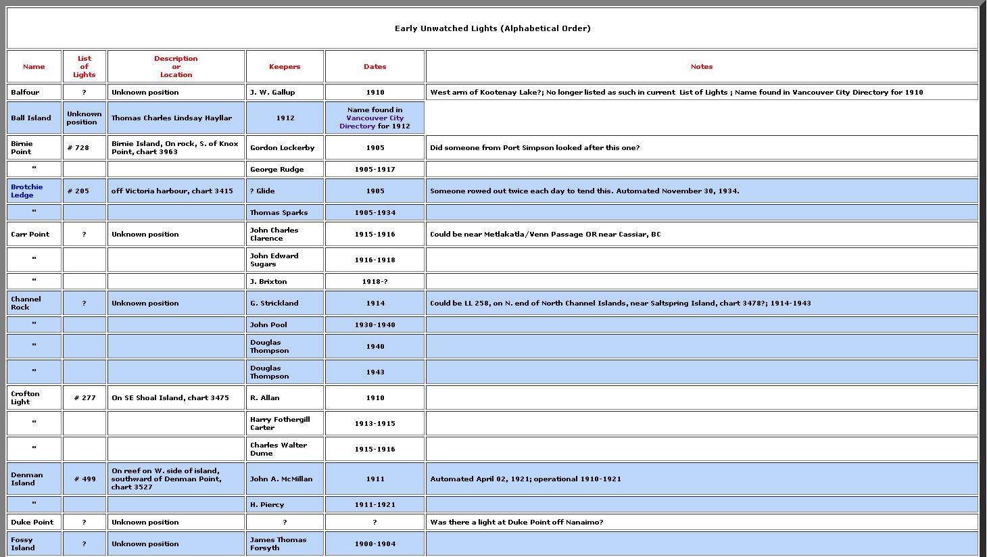Select the 'Early Unwatched Lights (Alphabetical Order)' title
Image resolution: width=987 pixels, height=557 pixels.
point(492,28)
